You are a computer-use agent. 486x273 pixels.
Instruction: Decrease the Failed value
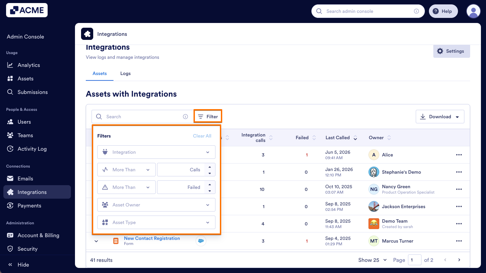tap(210, 191)
